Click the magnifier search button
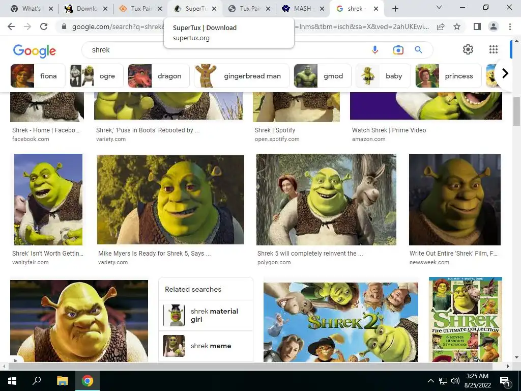 (x=418, y=50)
